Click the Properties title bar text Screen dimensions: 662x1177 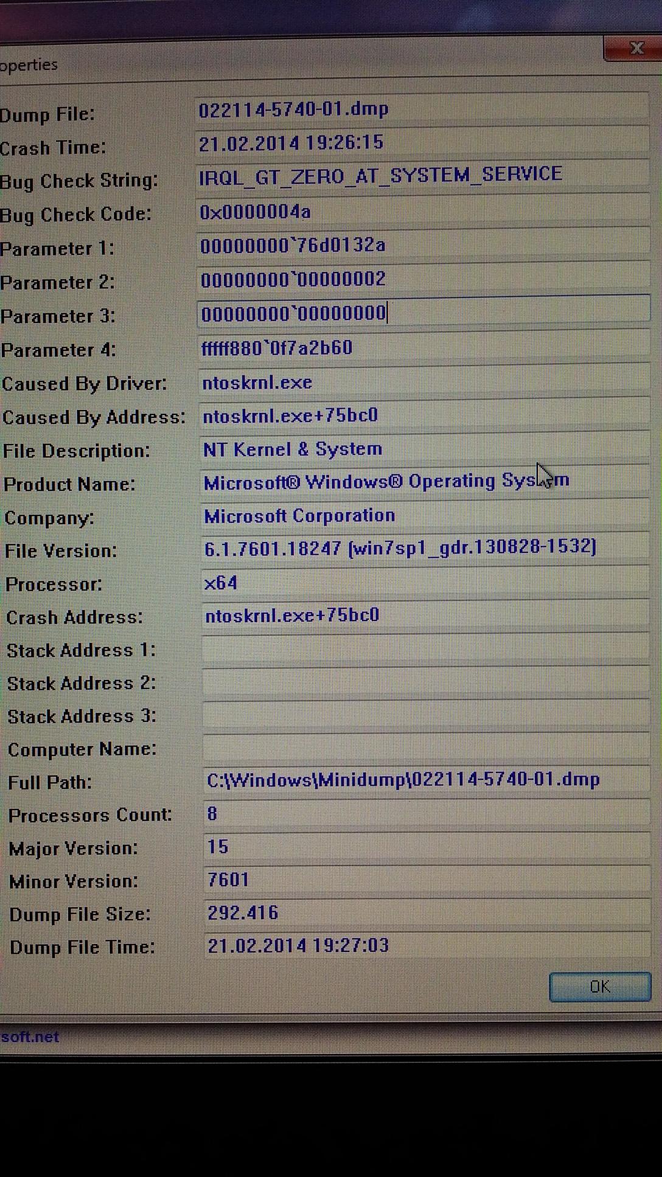click(29, 64)
